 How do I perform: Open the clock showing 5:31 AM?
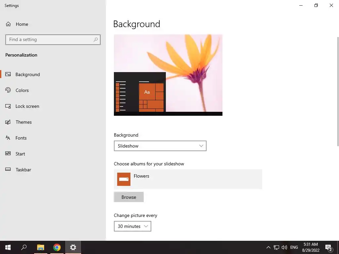(x=311, y=247)
